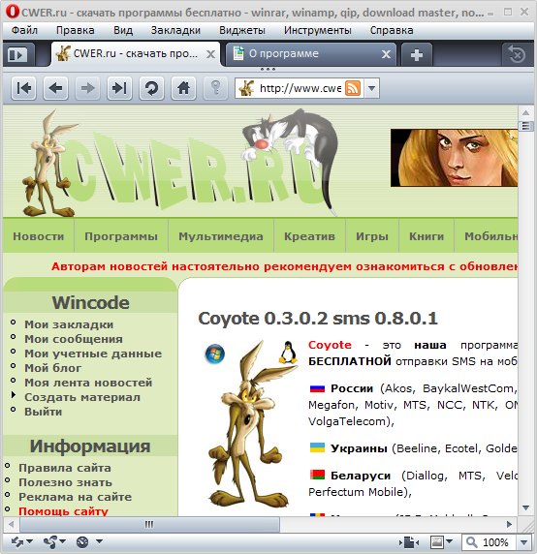Open 'Реклама на сайте' link
Viewport: 537px width, 554px height.
pyautogui.click(x=75, y=497)
